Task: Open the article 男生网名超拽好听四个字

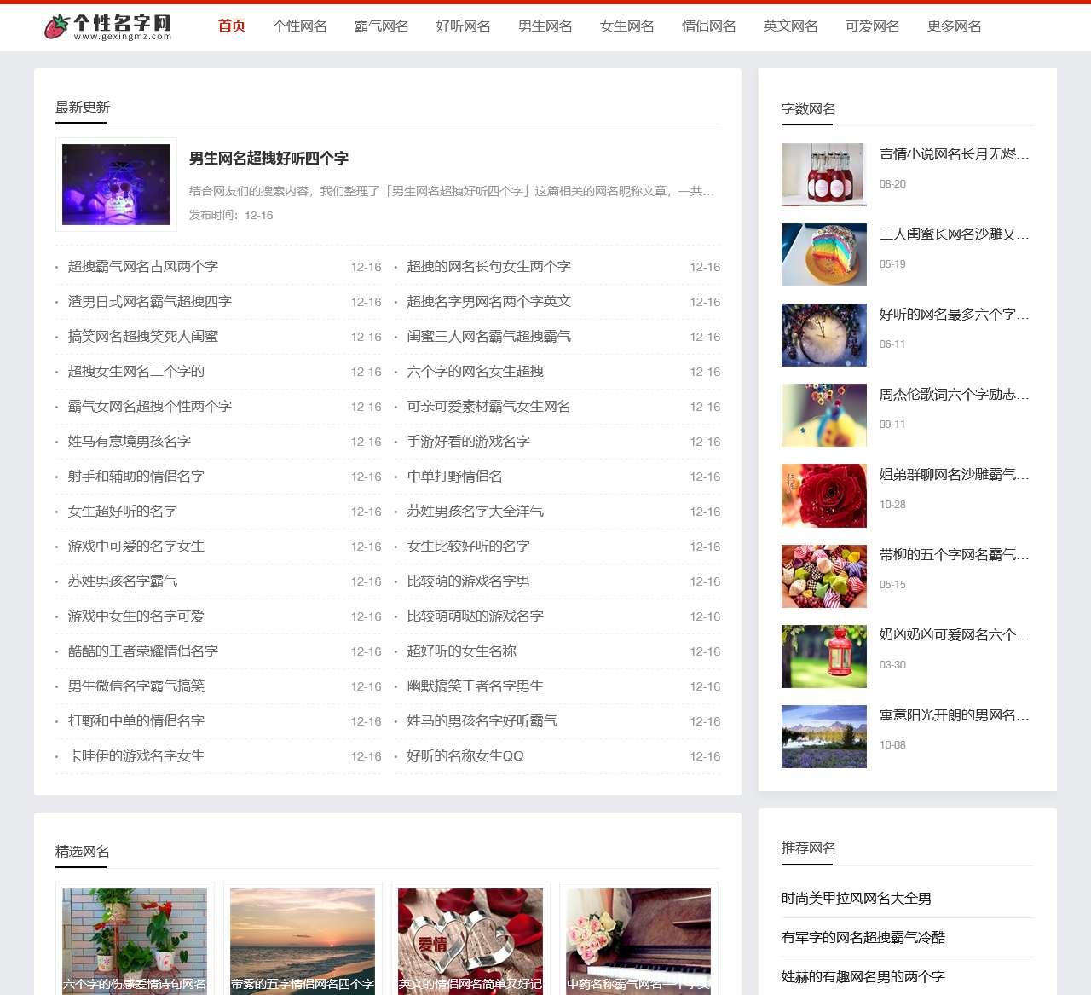Action: [270, 159]
